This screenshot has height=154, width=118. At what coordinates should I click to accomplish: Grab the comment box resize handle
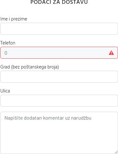(116, 152)
